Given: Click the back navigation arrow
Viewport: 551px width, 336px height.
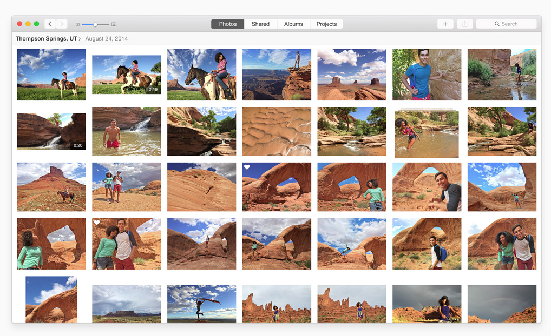Looking at the screenshot, I should point(50,24).
